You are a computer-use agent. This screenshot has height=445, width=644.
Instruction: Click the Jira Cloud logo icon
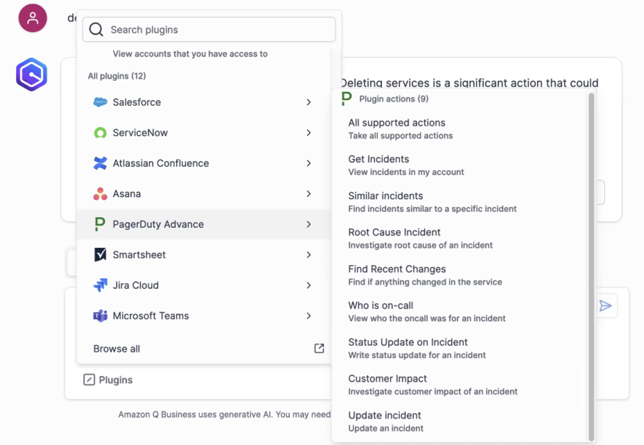100,285
